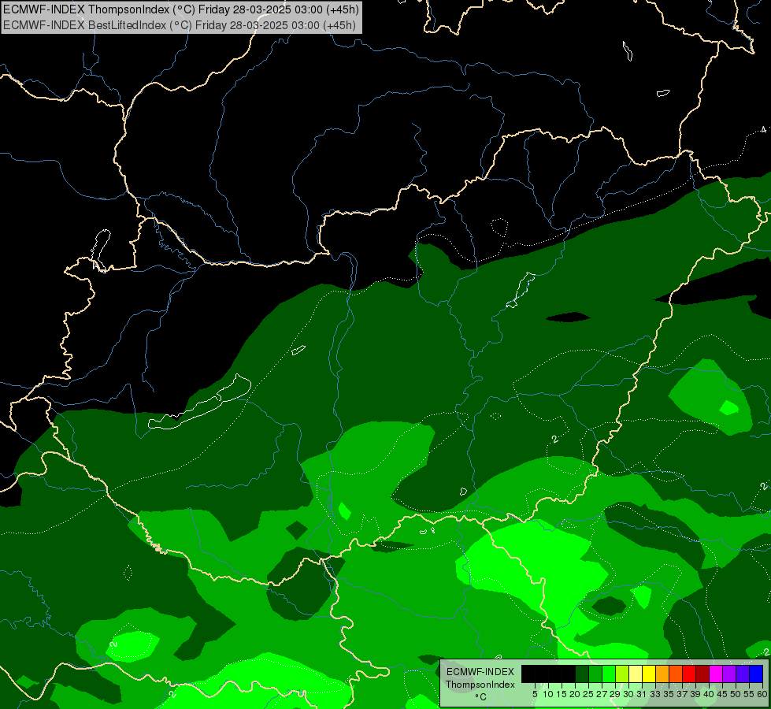This screenshot has width=771, height=709.
Task: Click legend scale value 31
Action: tap(642, 694)
